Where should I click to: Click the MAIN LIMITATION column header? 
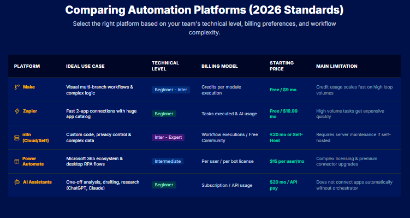point(337,66)
